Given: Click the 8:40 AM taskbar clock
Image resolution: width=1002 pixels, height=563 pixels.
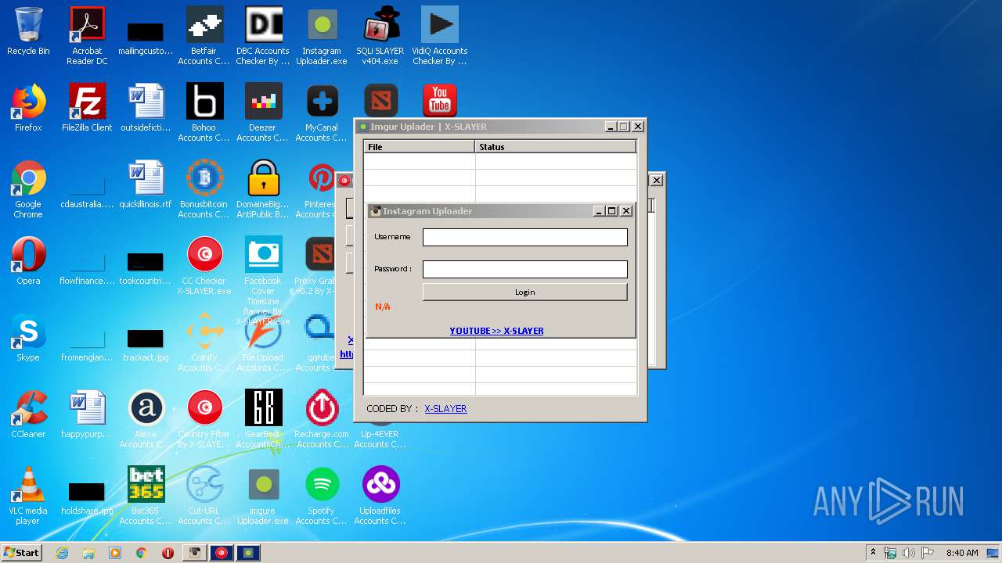Looking at the screenshot, I should coord(962,553).
